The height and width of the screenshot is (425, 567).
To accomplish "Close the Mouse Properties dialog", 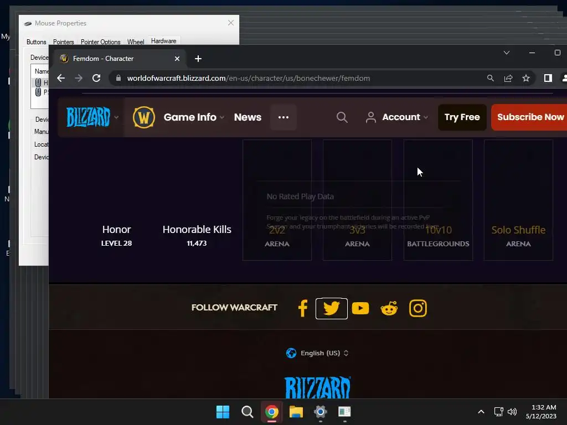I will (x=231, y=23).
